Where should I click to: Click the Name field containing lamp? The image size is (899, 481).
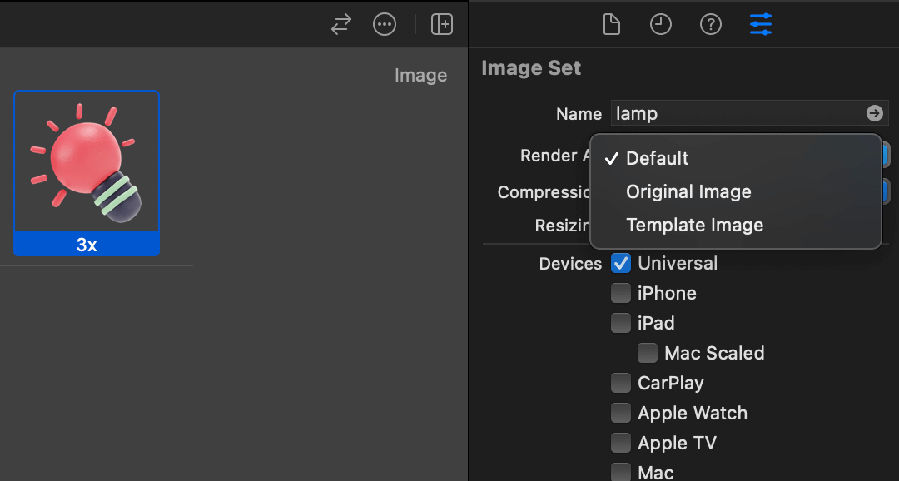(x=737, y=113)
